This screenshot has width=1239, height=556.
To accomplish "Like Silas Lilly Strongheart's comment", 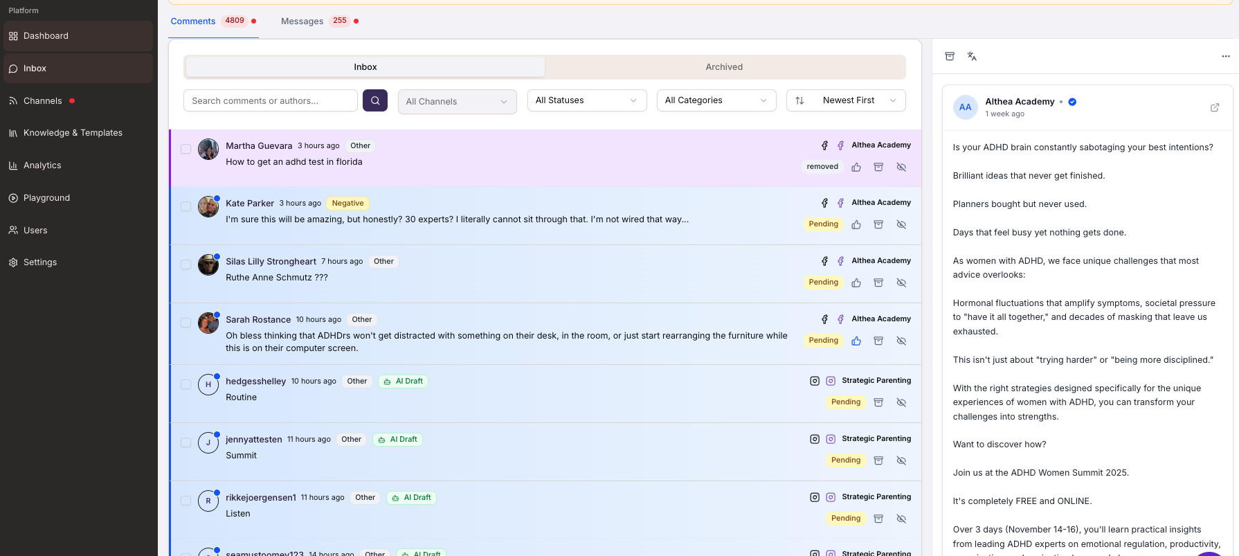I will (856, 283).
